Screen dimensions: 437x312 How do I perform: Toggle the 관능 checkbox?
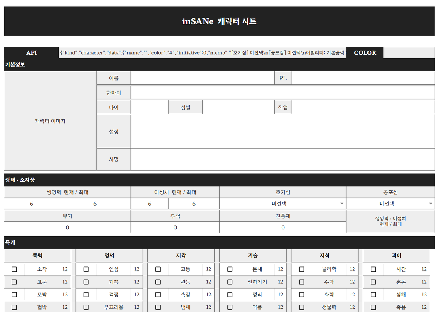[158, 282]
